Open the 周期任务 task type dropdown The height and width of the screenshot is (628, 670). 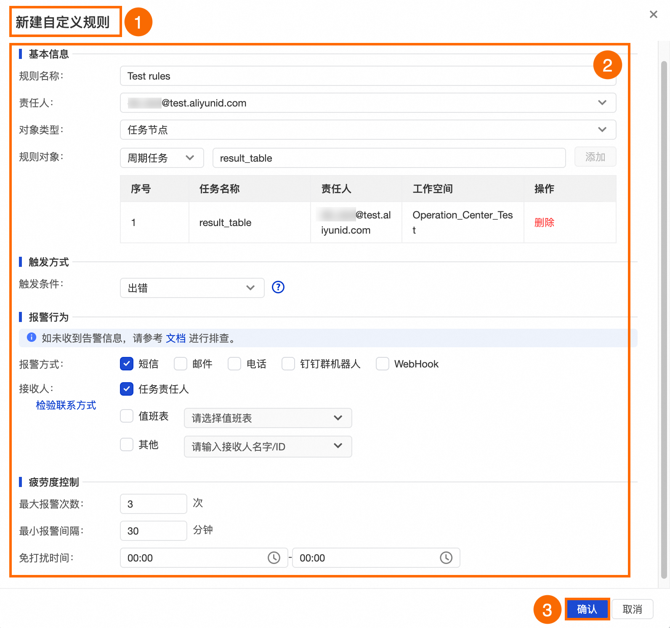tap(162, 158)
